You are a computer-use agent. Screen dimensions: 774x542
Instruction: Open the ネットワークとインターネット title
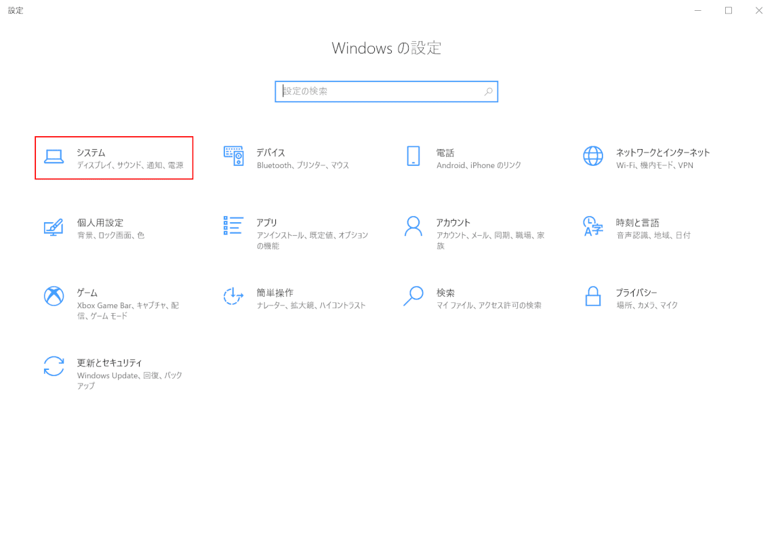663,152
